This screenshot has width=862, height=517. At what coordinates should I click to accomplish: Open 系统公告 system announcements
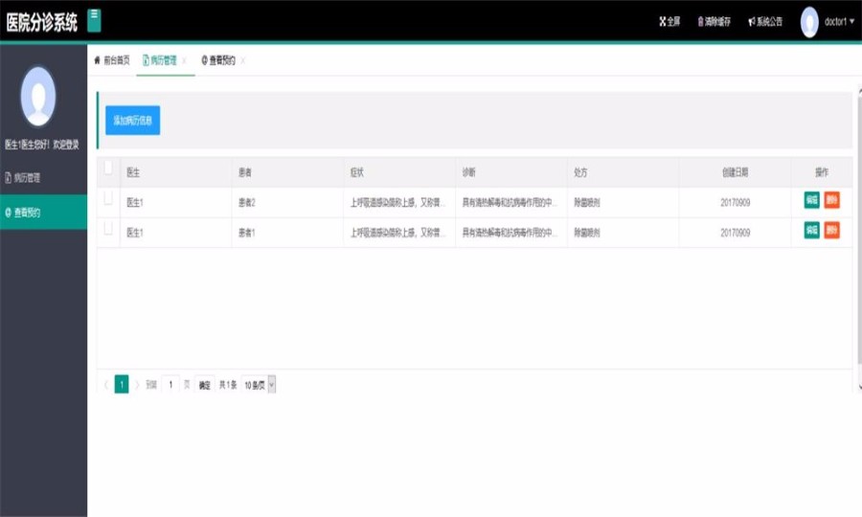click(764, 21)
